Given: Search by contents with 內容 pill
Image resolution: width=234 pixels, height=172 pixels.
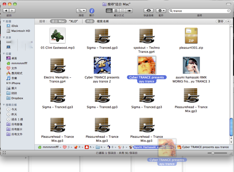Looking at the screenshot, I should point(90,21).
